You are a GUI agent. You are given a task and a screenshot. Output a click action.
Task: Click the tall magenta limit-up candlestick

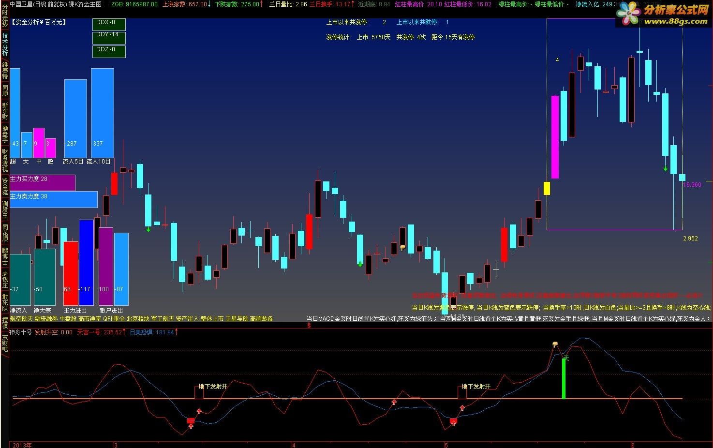[555, 137]
